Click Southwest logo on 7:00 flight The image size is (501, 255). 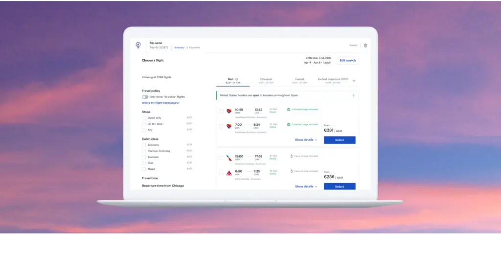pyautogui.click(x=229, y=126)
